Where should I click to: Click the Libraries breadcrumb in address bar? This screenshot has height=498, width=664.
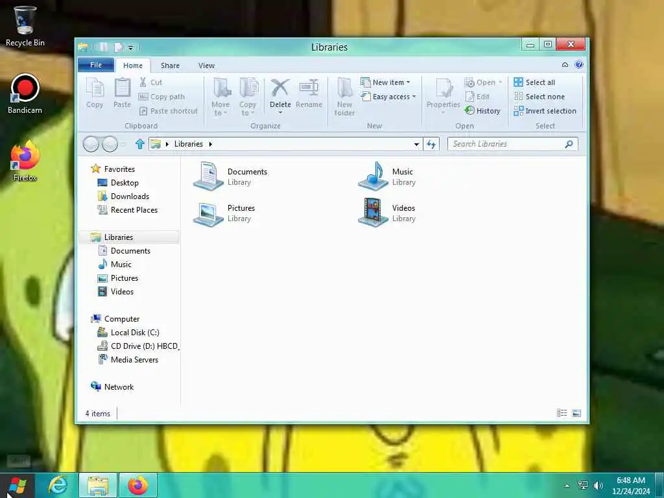tap(189, 144)
